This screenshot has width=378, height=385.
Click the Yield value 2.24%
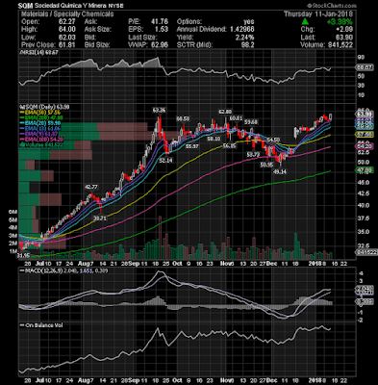tap(244, 38)
